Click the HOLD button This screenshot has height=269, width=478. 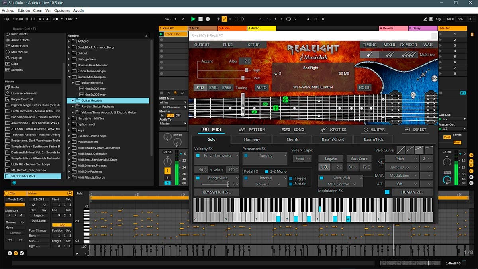tap(364, 88)
